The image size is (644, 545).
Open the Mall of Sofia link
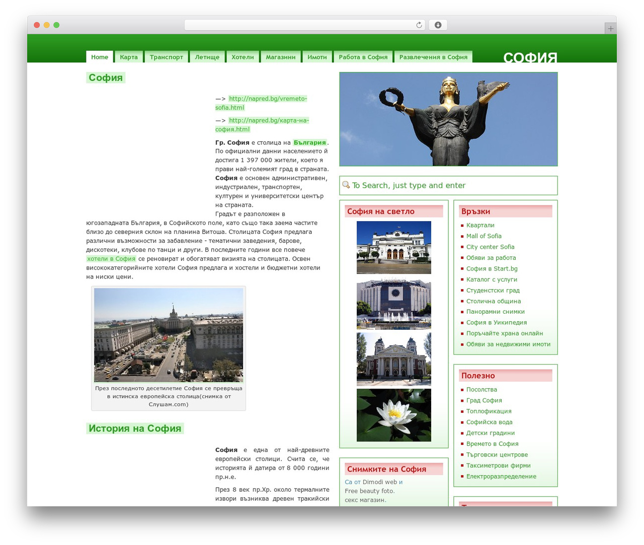pyautogui.click(x=484, y=236)
